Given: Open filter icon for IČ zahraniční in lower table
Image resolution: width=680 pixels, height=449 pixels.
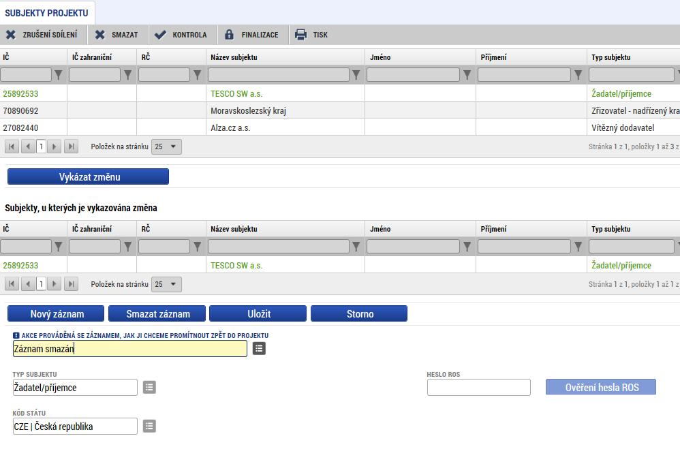Looking at the screenshot, I should pos(128,247).
